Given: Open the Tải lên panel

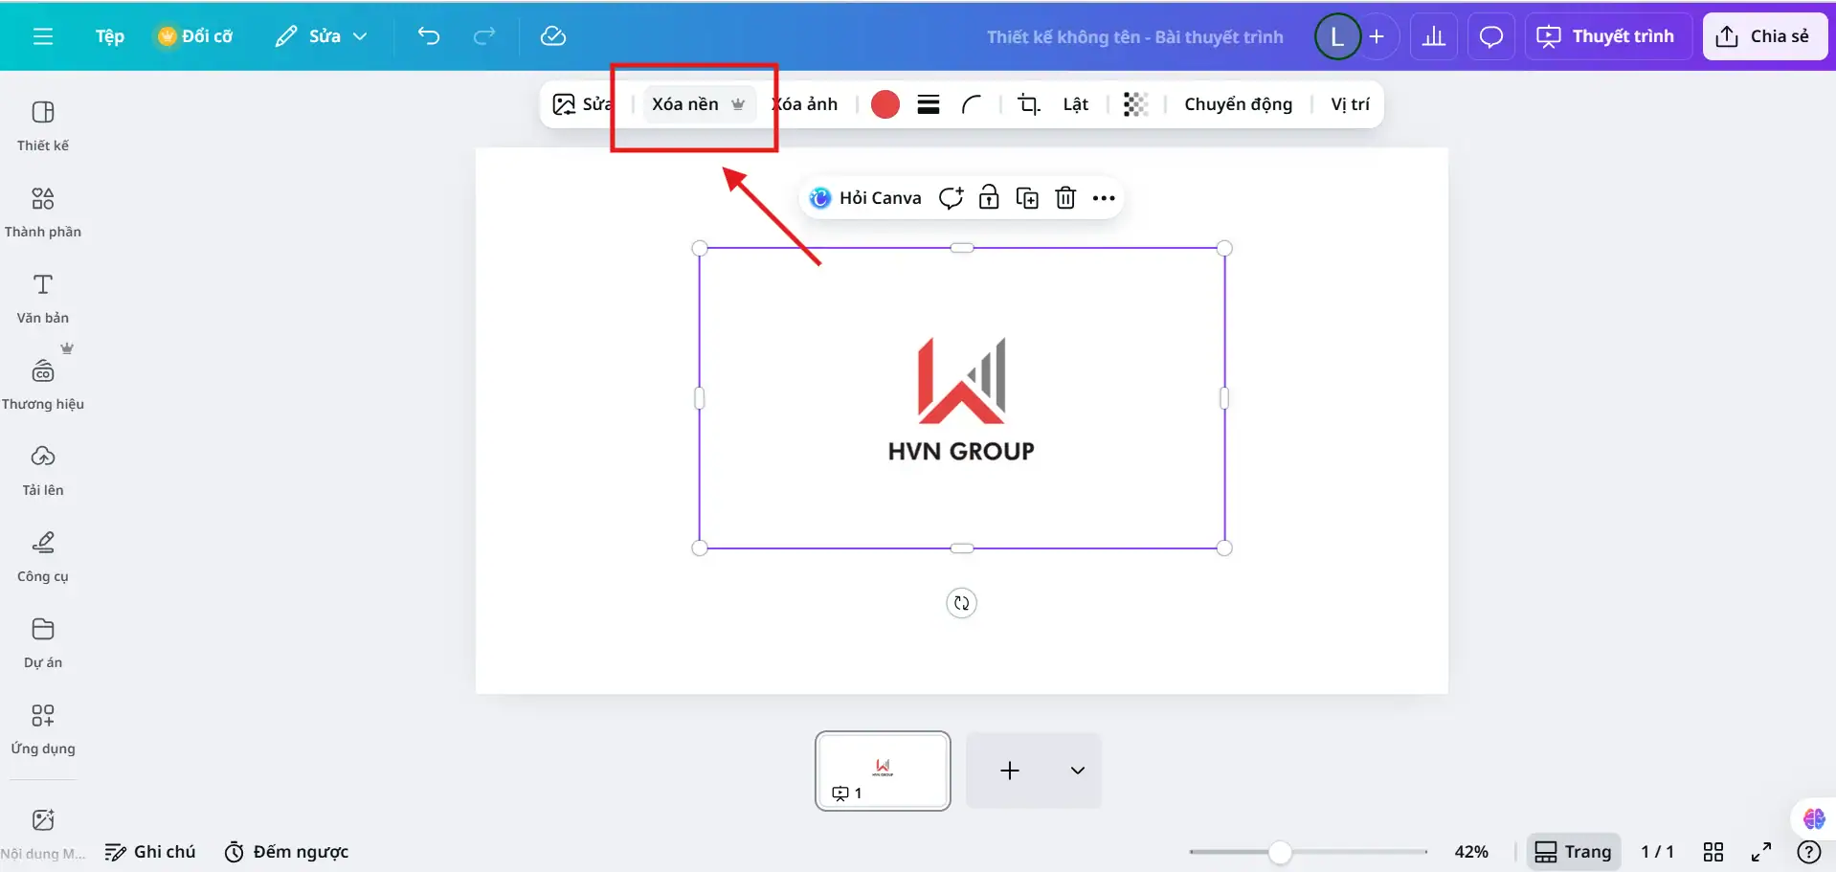Looking at the screenshot, I should tap(43, 469).
